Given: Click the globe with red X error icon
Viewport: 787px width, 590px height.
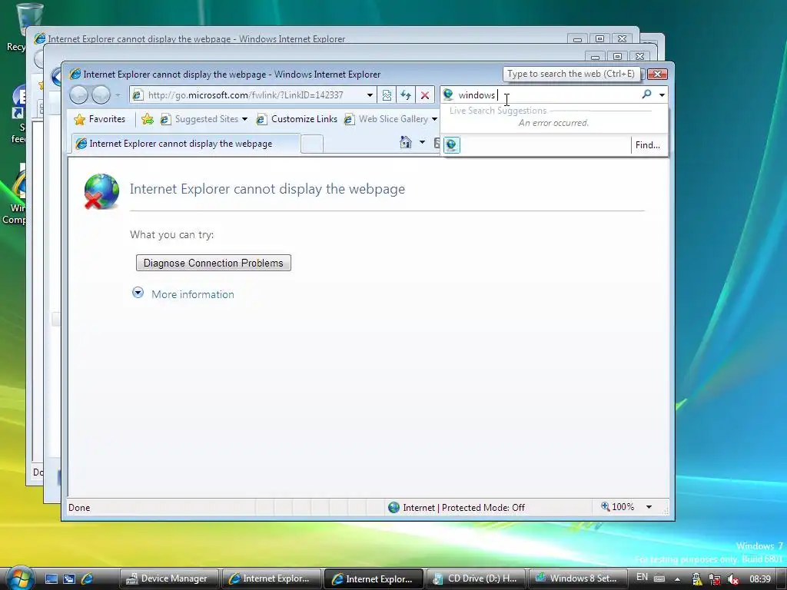Looking at the screenshot, I should tap(101, 191).
